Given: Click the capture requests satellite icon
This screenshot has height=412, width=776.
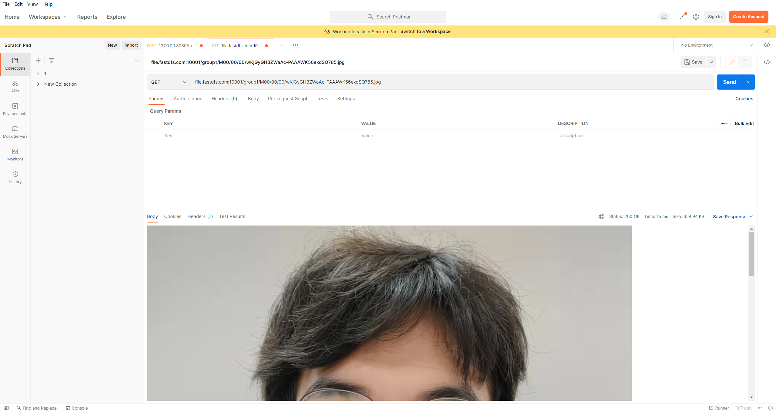Looking at the screenshot, I should 682,17.
